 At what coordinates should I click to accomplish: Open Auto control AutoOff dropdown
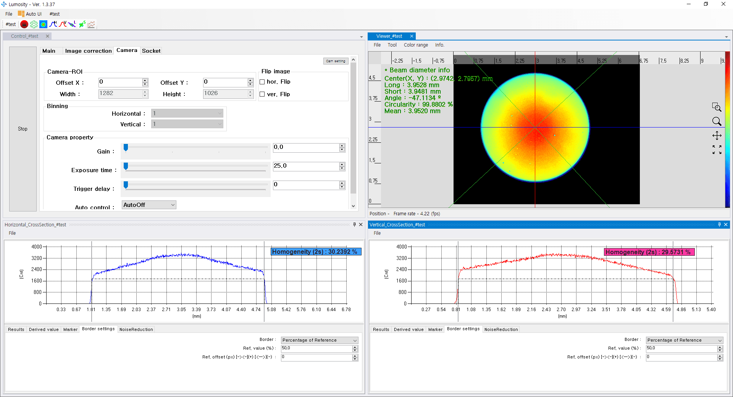click(149, 205)
